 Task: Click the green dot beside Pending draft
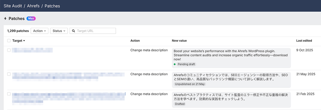[175, 64]
